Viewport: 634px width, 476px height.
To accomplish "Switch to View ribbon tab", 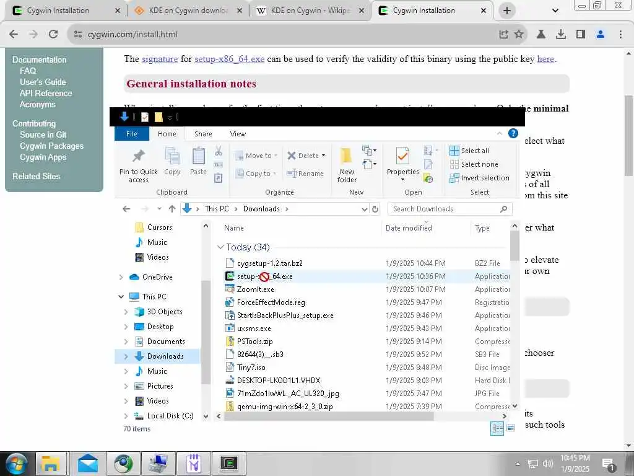I will coord(238,134).
